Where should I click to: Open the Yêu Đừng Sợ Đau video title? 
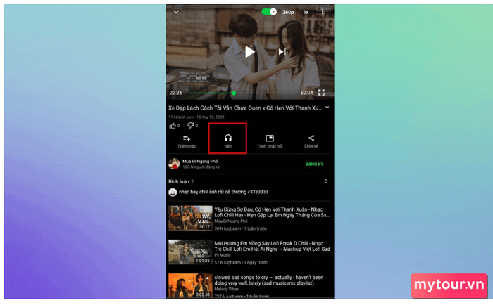tap(272, 212)
